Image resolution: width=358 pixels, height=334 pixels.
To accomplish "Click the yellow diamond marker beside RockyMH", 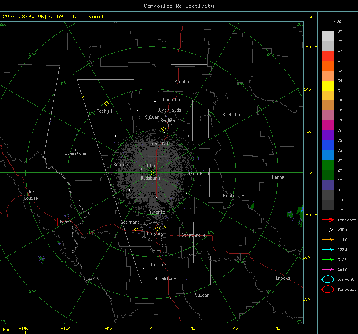I will coord(106,104).
